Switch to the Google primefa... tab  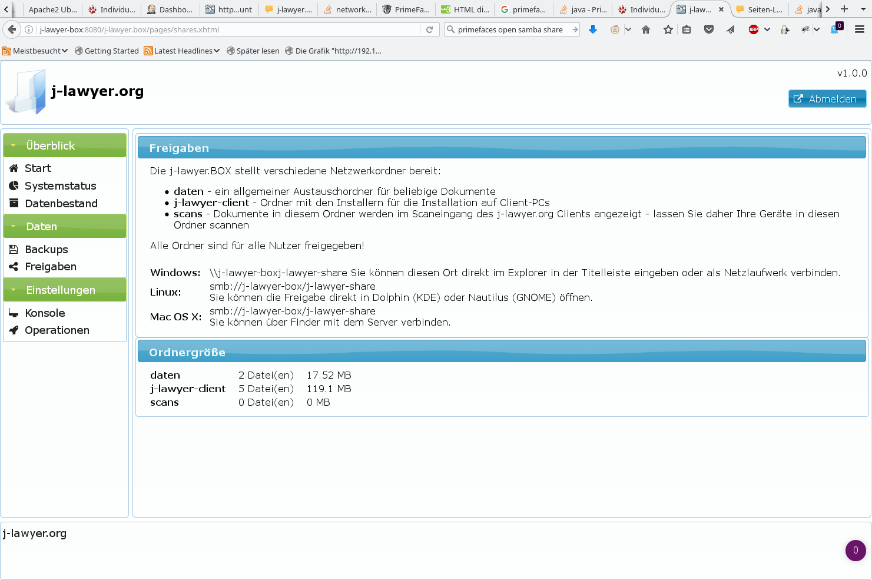523,9
